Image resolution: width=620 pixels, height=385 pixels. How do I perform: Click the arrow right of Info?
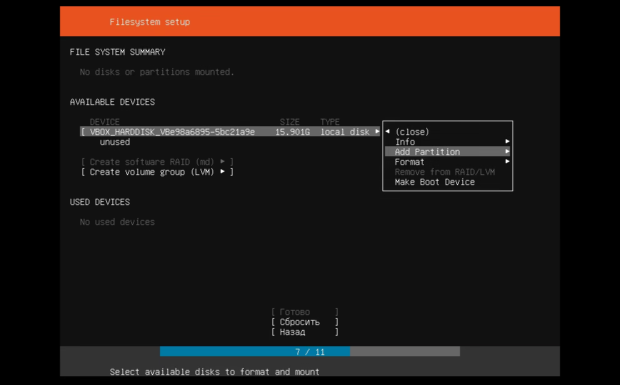pos(507,142)
